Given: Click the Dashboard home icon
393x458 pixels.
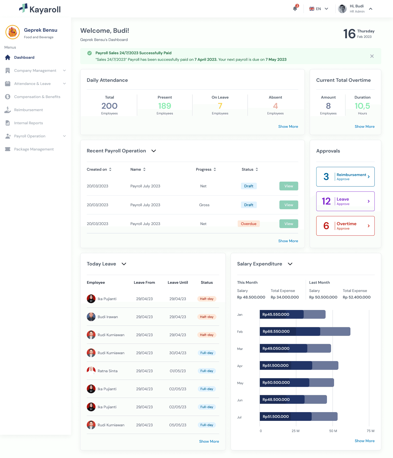Looking at the screenshot, I should click(x=8, y=57).
